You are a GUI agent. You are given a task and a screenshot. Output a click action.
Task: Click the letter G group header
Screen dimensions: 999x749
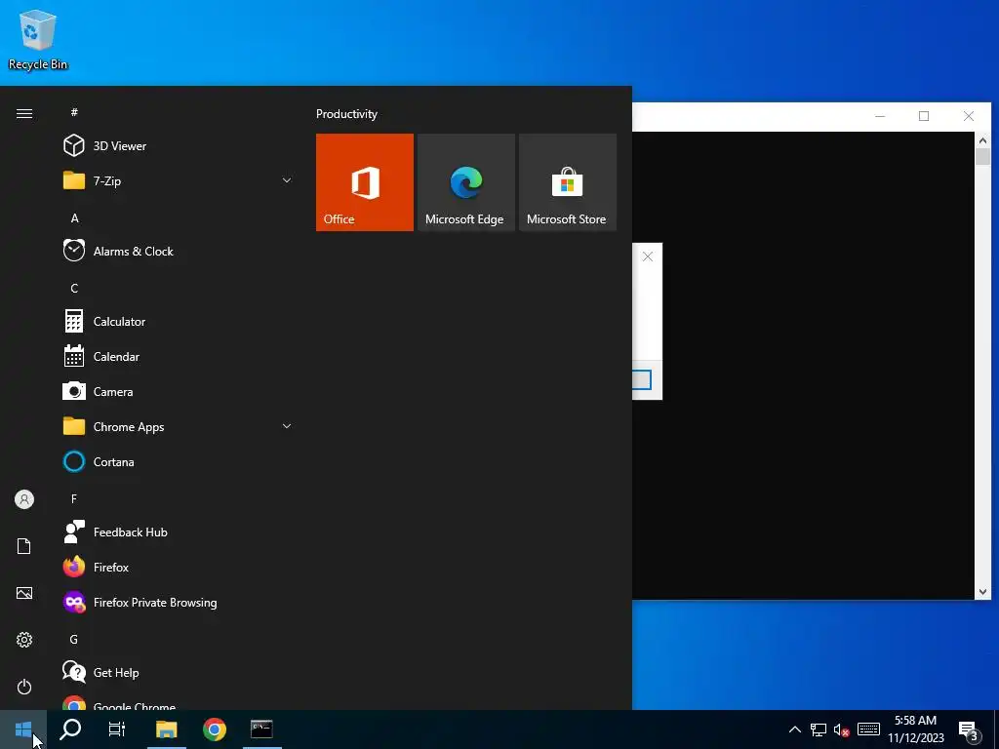74,639
